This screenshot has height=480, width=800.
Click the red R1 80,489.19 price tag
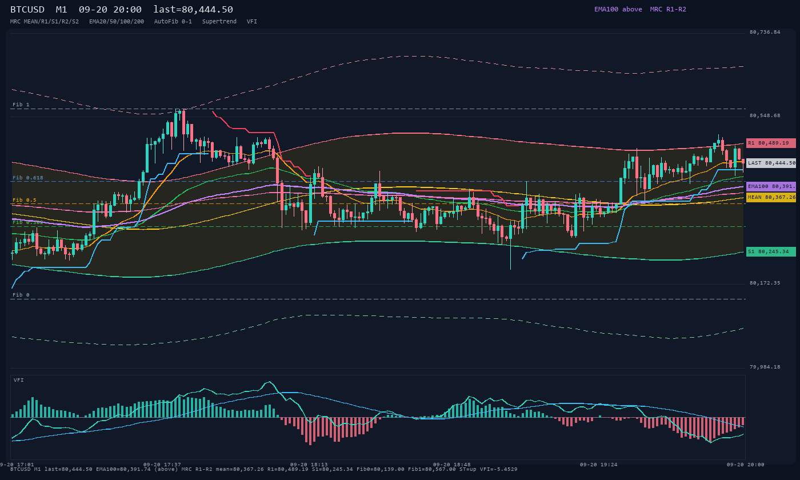771,143
